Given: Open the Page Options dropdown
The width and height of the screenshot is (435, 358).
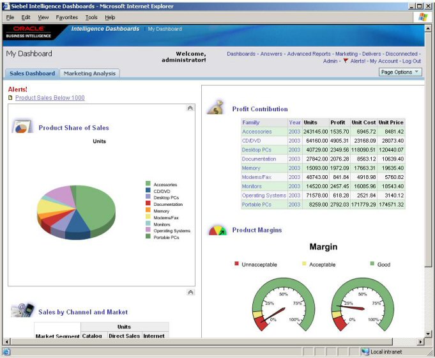Looking at the screenshot, I should [400, 72].
